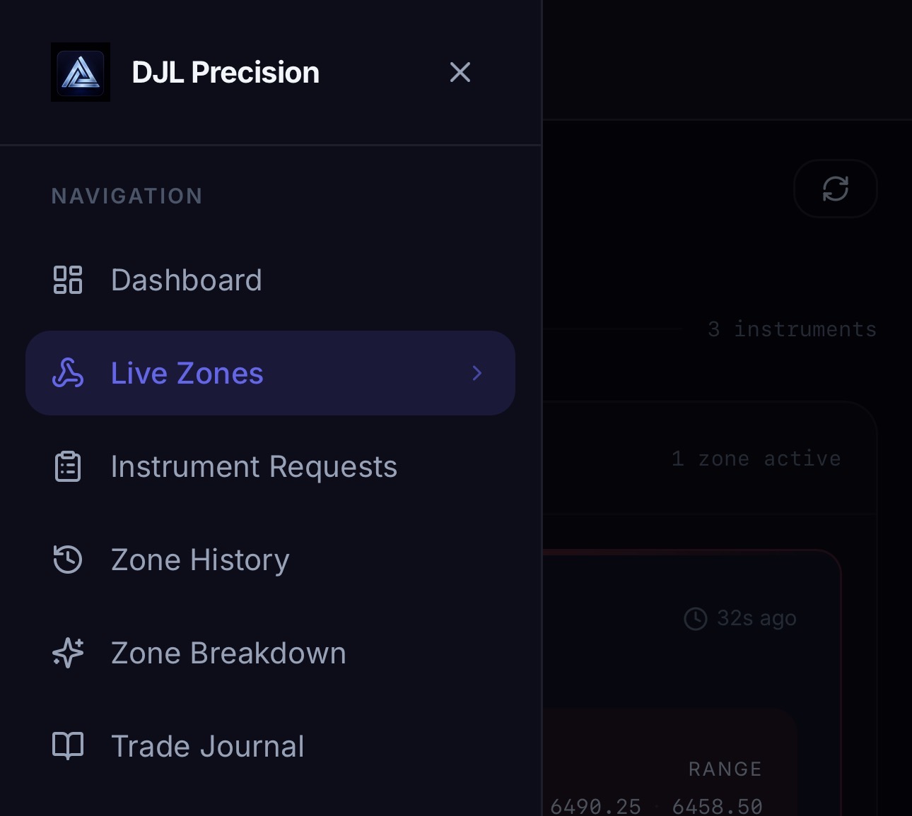Open the Trade Journal book icon
This screenshot has width=912, height=816.
pos(68,745)
